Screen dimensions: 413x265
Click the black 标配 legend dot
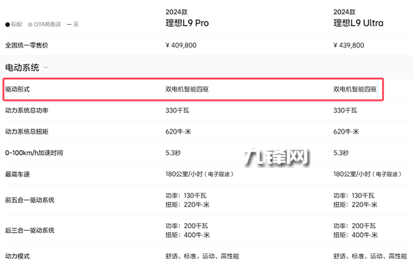pyautogui.click(x=8, y=25)
